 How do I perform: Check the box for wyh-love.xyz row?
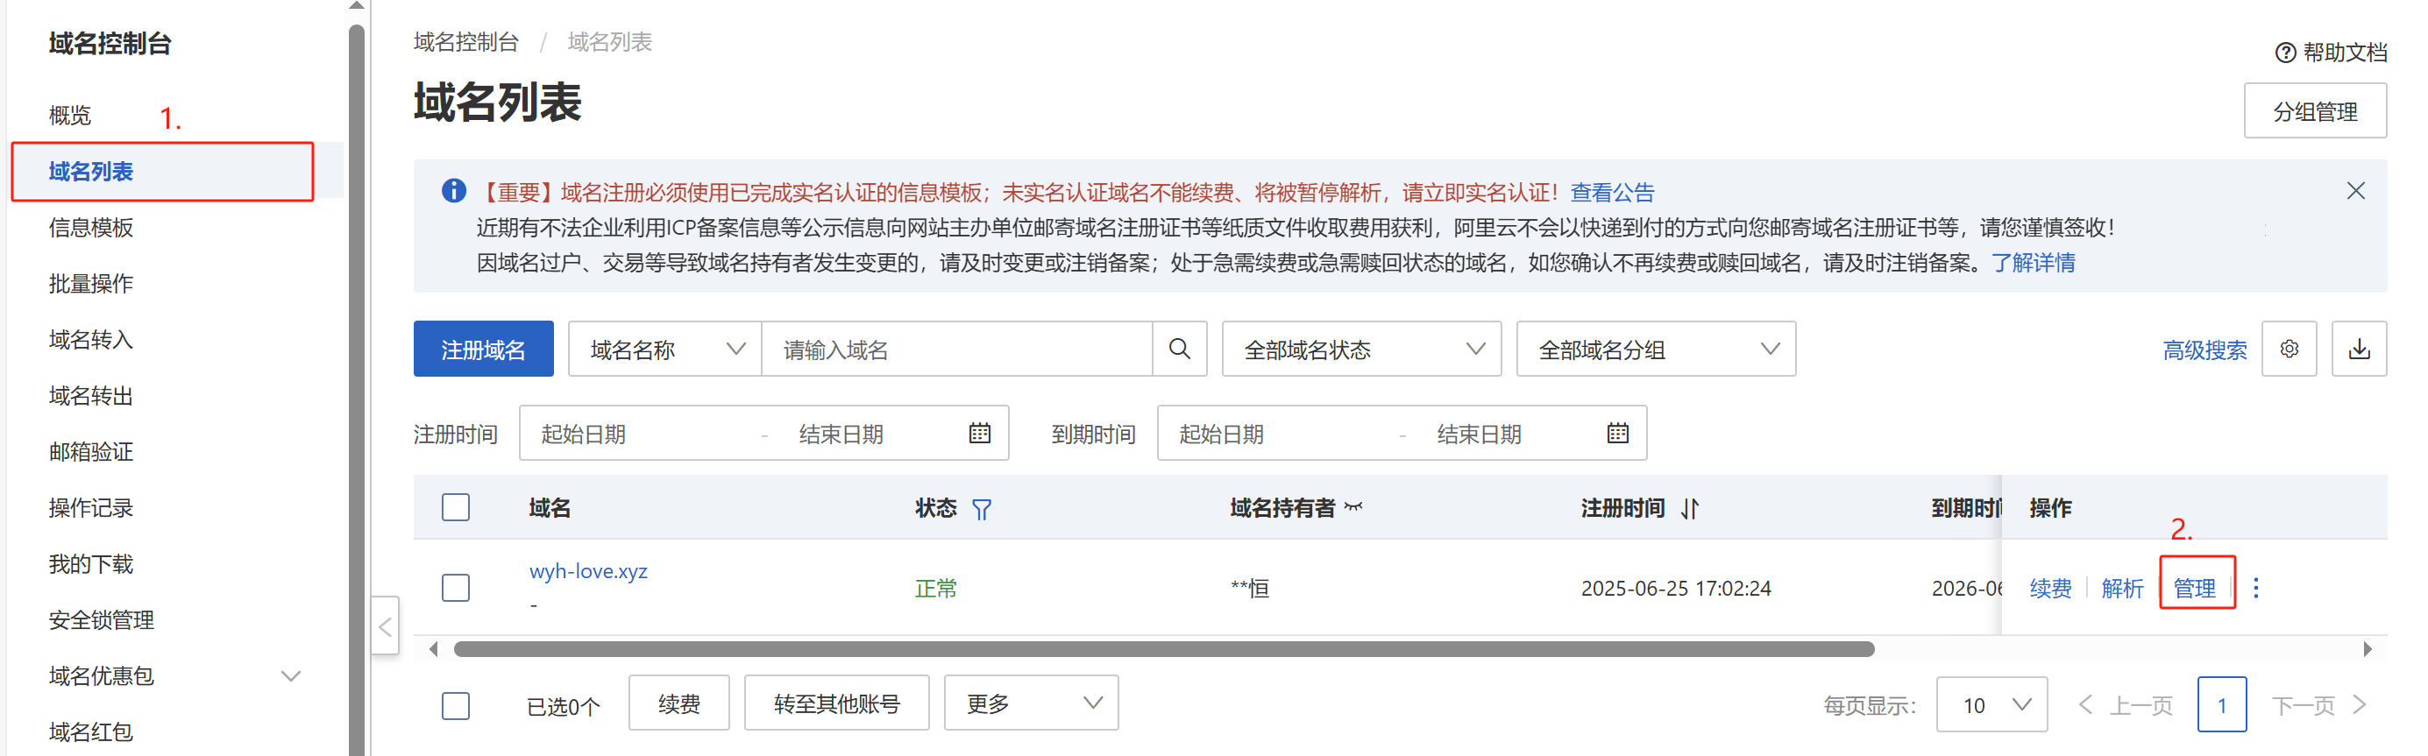(455, 589)
